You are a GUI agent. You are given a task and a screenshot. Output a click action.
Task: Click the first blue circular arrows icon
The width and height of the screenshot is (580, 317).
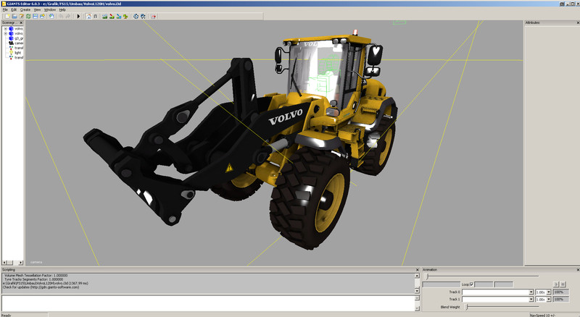tap(136, 16)
